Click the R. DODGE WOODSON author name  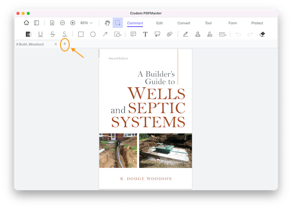tap(146, 179)
